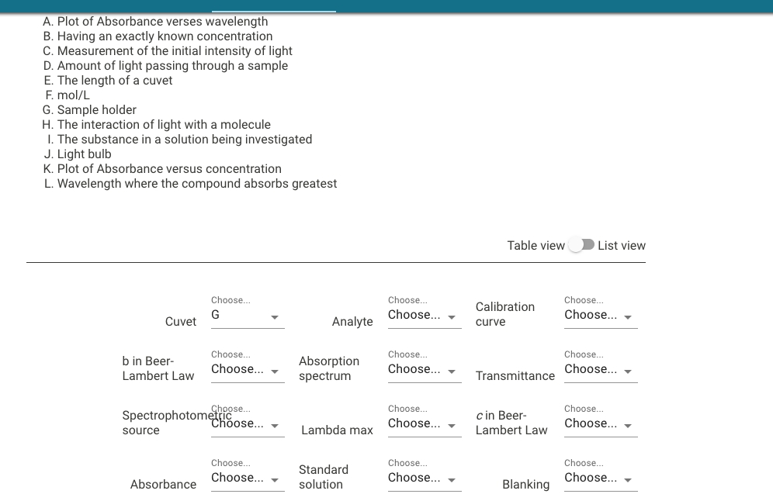Open the Spectrophotometric source dropdown

[x=248, y=423]
